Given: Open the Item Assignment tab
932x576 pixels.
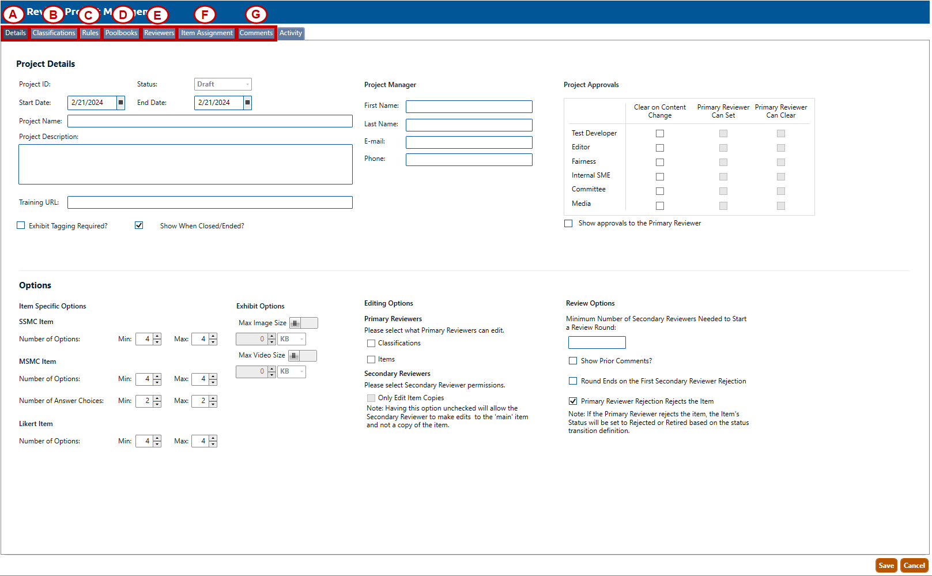Looking at the screenshot, I should coord(207,33).
